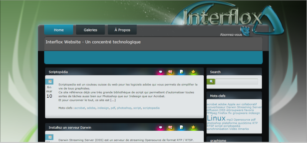Screen dimensions: 307x143
Task: Click the green magnifier search icon
Action: tap(211, 81)
